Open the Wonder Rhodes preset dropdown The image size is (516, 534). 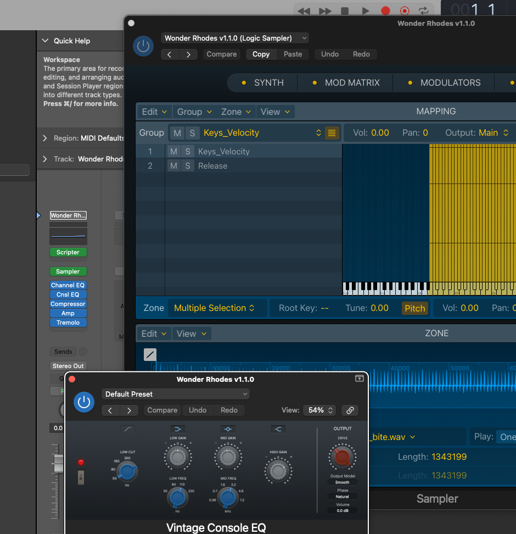tap(235, 38)
